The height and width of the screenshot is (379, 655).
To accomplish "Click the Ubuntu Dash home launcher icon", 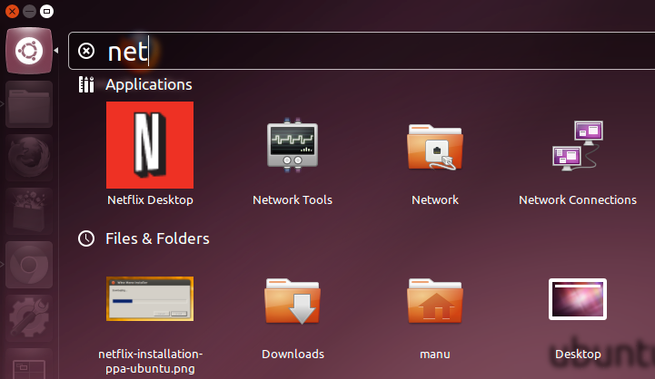I will (29, 51).
